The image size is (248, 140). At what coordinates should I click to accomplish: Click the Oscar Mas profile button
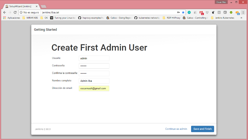[221, 2]
